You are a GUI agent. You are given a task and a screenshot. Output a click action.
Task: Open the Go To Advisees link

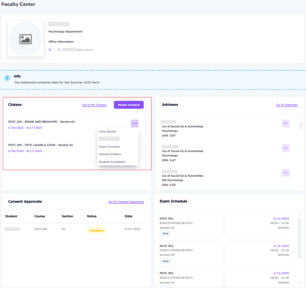tap(287, 105)
